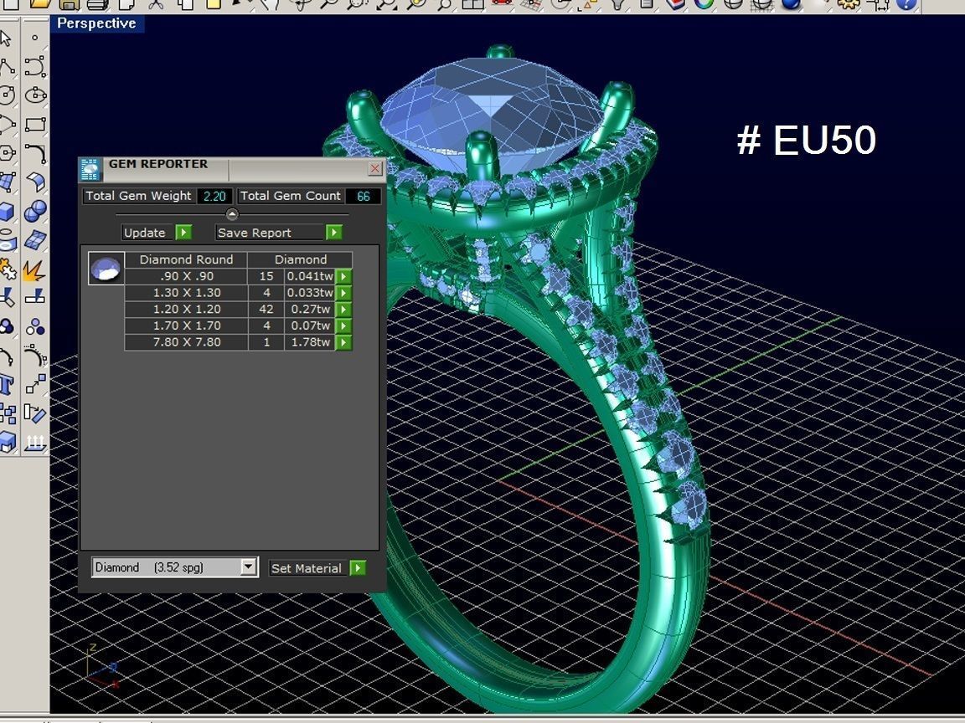Select the Boolean union spheres tool
Screen dimensions: 965x723
[x=35, y=211]
